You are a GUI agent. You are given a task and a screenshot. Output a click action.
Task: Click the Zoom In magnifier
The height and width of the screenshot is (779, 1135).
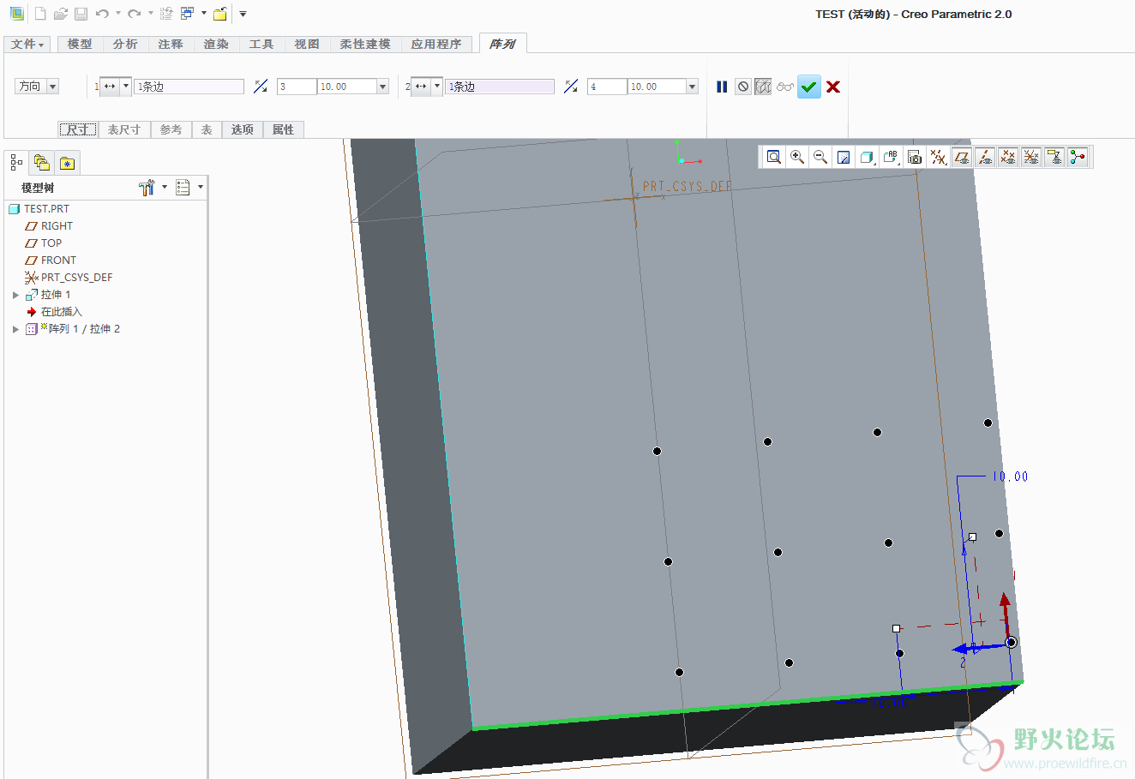click(797, 157)
